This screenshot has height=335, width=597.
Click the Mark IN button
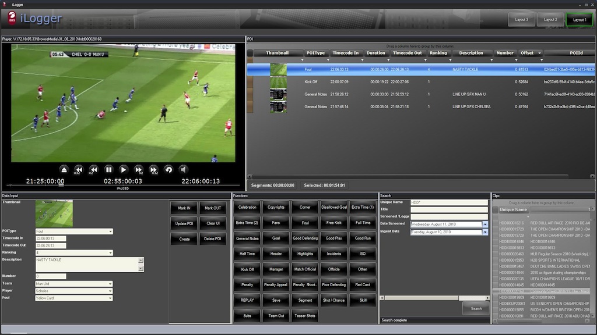pyautogui.click(x=184, y=208)
